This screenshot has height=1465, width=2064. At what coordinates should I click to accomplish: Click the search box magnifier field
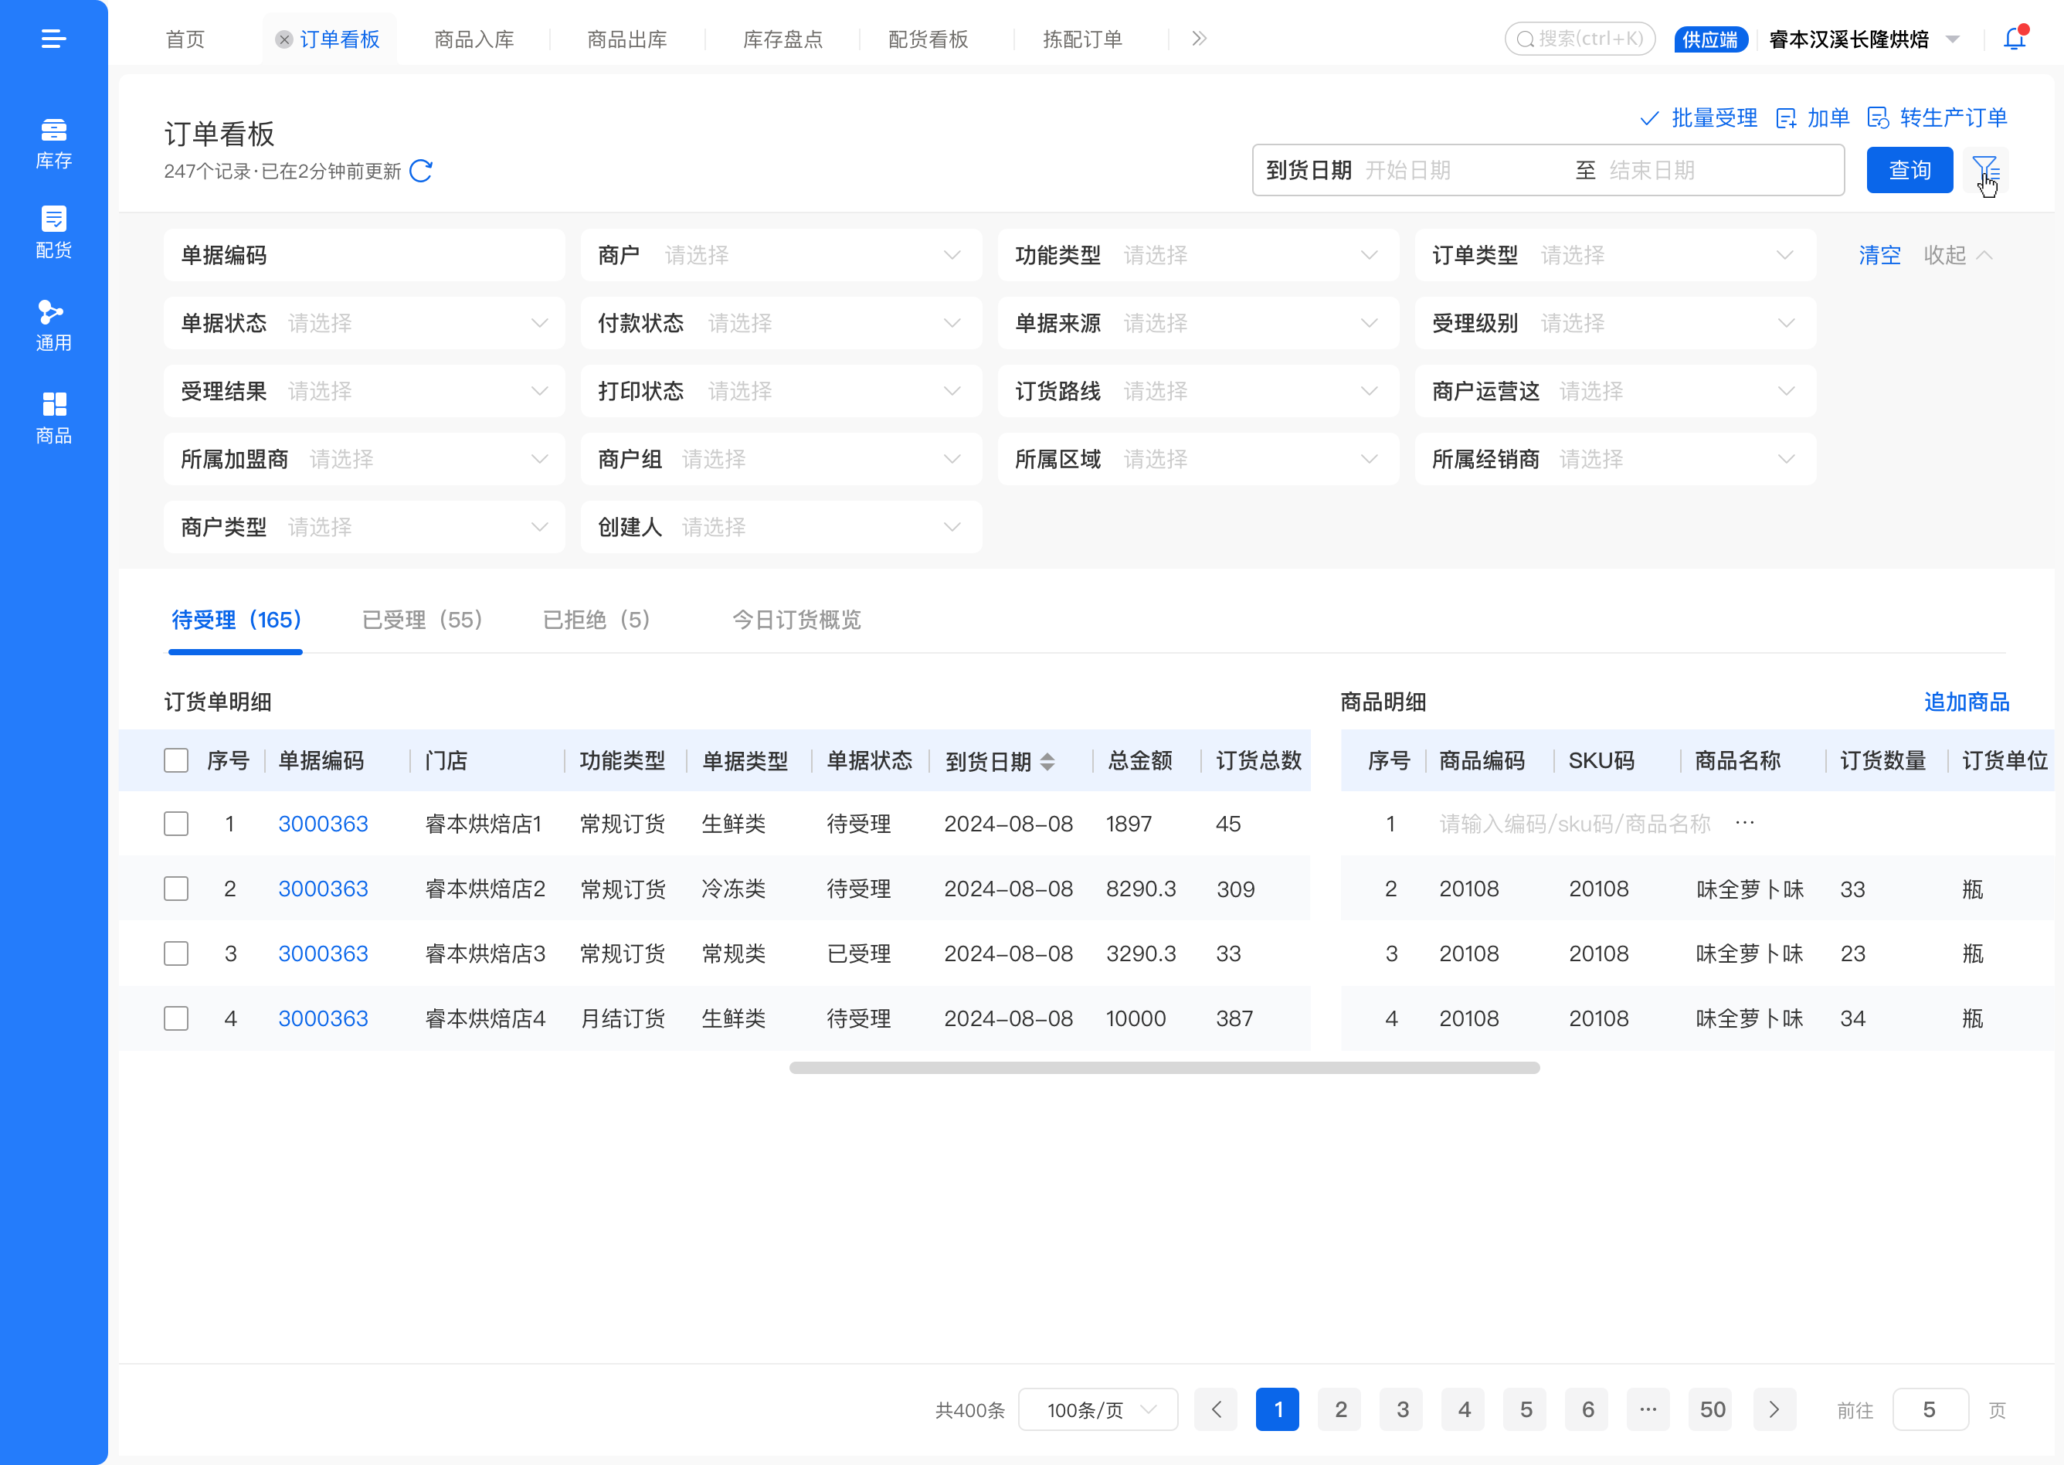[1580, 39]
